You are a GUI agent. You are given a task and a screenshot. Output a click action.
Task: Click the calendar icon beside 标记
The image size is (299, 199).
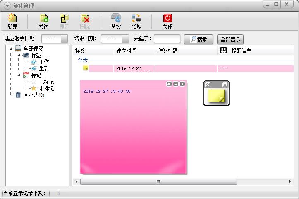point(26,75)
